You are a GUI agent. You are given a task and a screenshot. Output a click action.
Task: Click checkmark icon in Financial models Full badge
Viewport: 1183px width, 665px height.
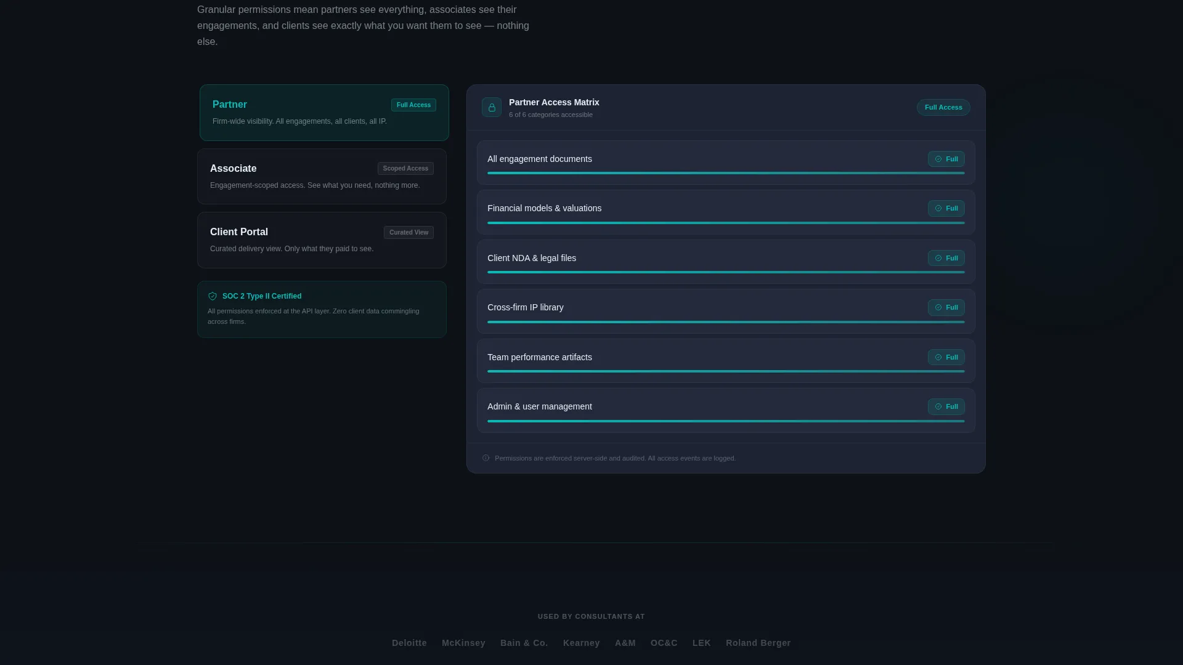coord(938,208)
